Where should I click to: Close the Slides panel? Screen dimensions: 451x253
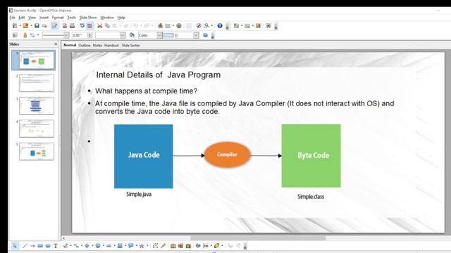(56, 44)
